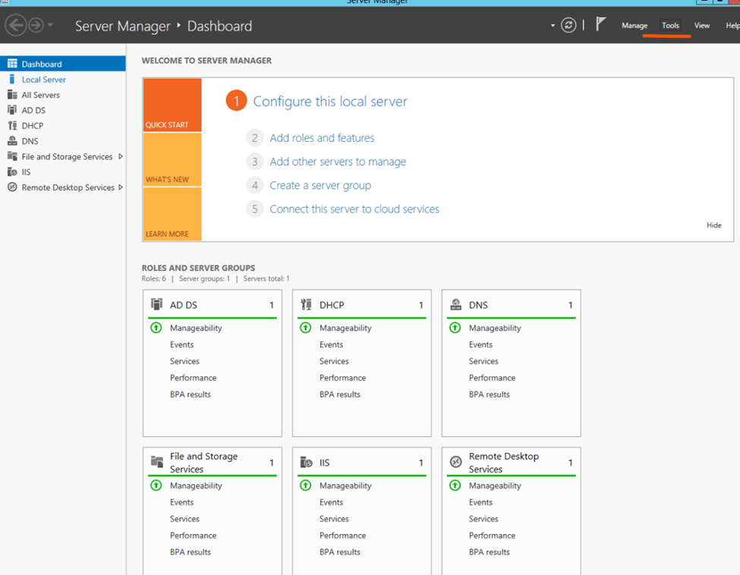Open the notifications flag icon
The height and width of the screenshot is (575, 740).
point(600,25)
